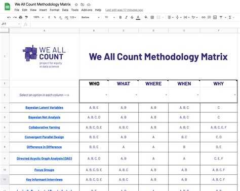
Task: Open the Bayesian Latent Variables link
Action: [44, 108]
